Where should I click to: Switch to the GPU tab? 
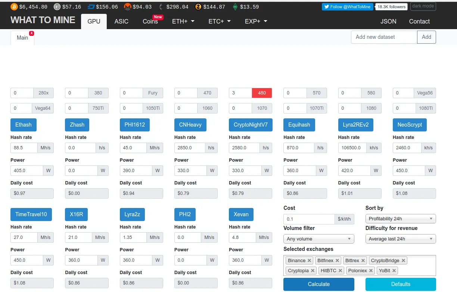(x=94, y=21)
